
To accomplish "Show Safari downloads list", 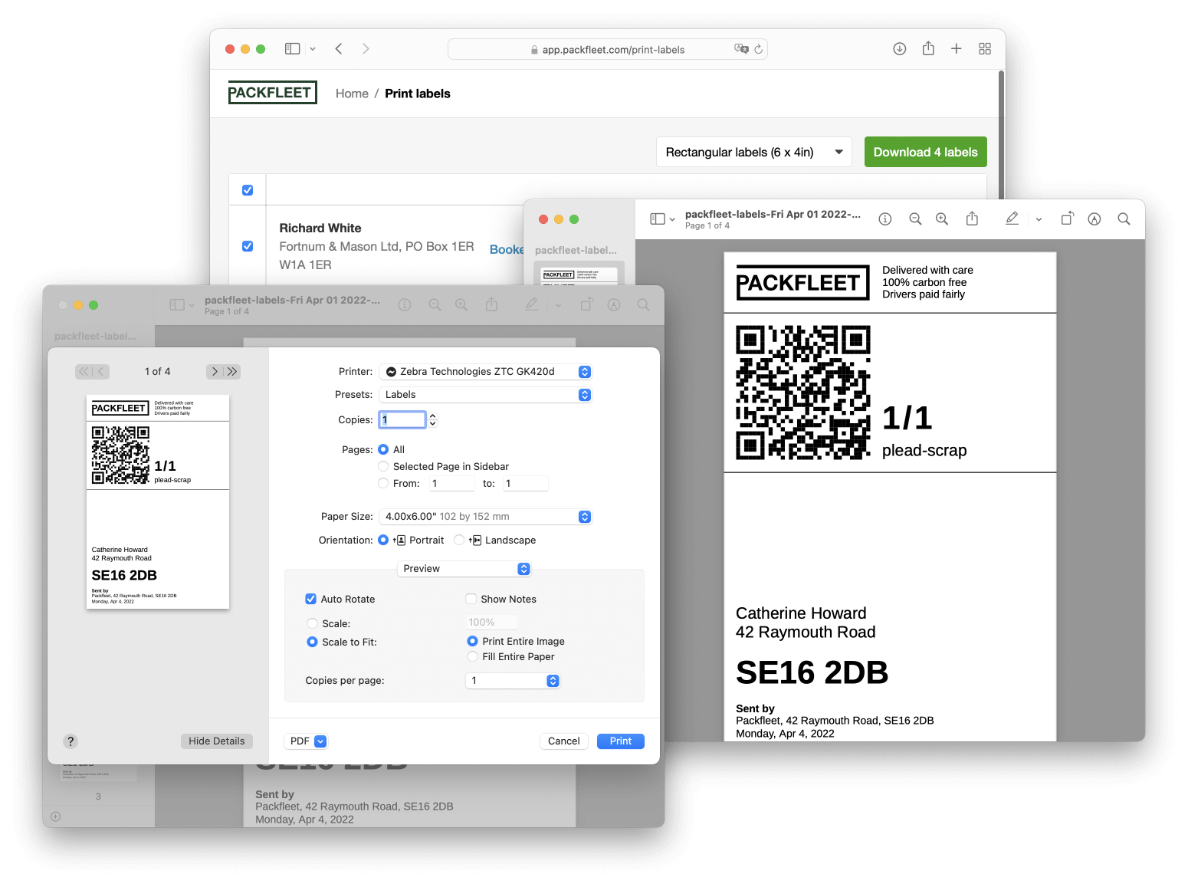I will coord(900,49).
